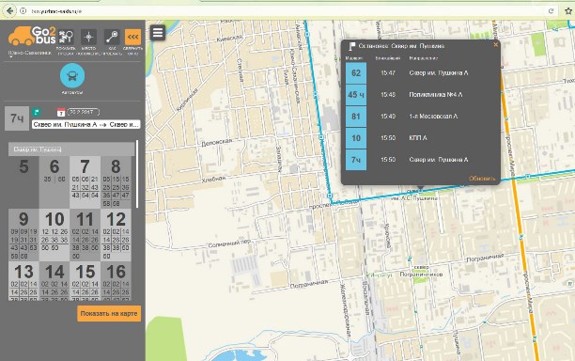Click the timetable panel scrollbar
This screenshot has height=361, width=575.
tap(137, 174)
